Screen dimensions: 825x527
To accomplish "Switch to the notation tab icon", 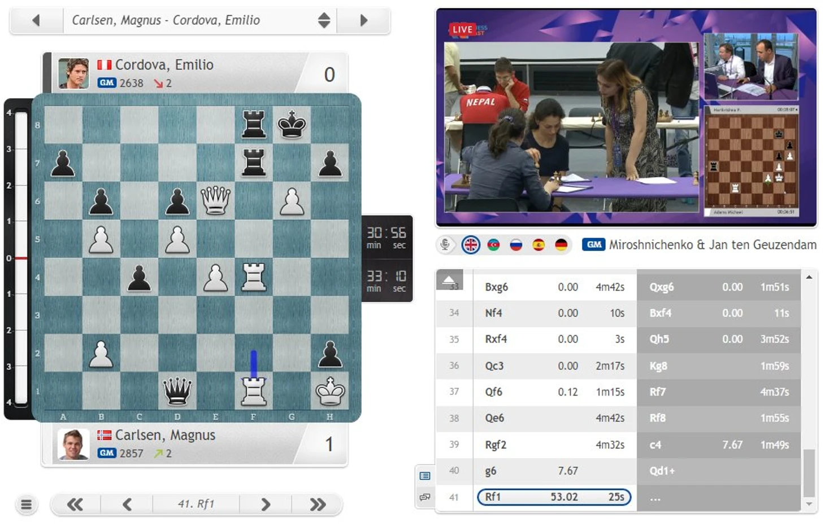I will (x=425, y=476).
